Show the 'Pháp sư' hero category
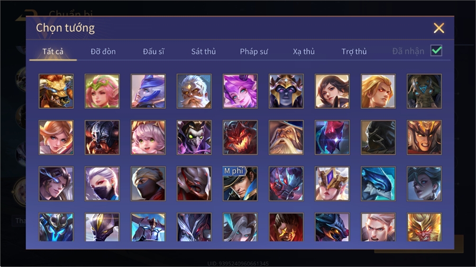The image size is (476, 267). tap(254, 52)
